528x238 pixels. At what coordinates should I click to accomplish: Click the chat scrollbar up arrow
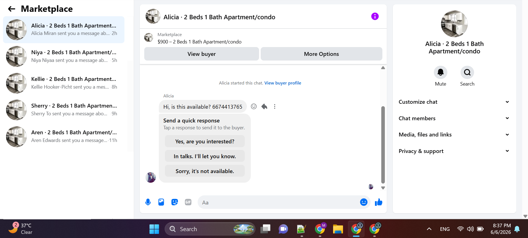(383, 68)
